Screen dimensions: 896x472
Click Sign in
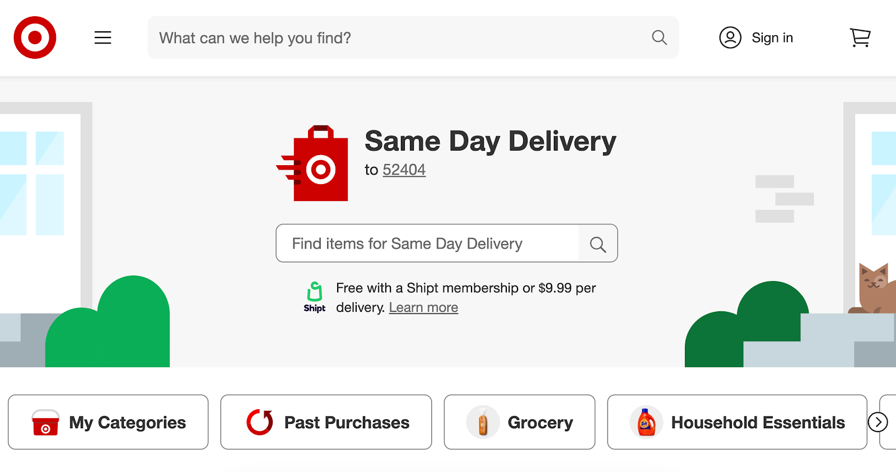point(772,38)
